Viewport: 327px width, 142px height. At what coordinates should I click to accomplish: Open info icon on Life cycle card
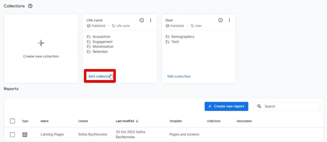pyautogui.click(x=142, y=20)
